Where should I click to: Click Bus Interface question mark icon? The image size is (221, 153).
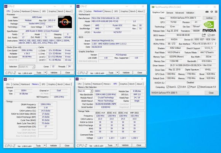click(x=215, y=44)
